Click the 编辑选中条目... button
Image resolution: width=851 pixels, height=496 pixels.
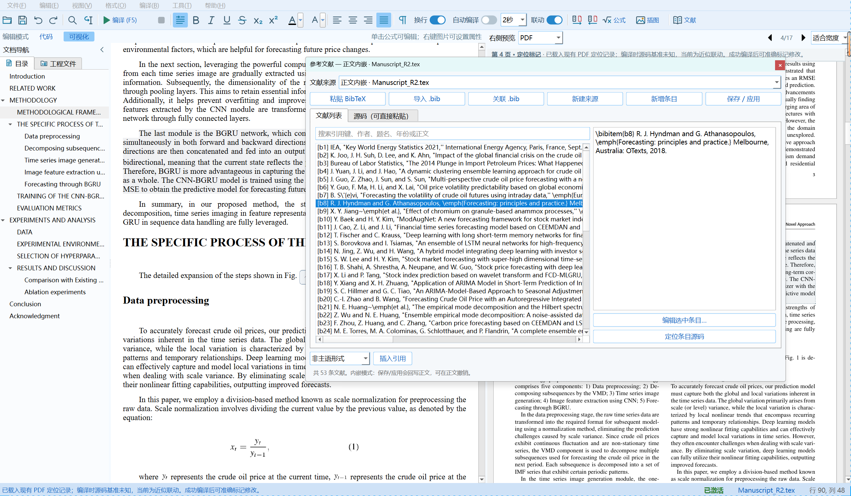click(x=684, y=320)
